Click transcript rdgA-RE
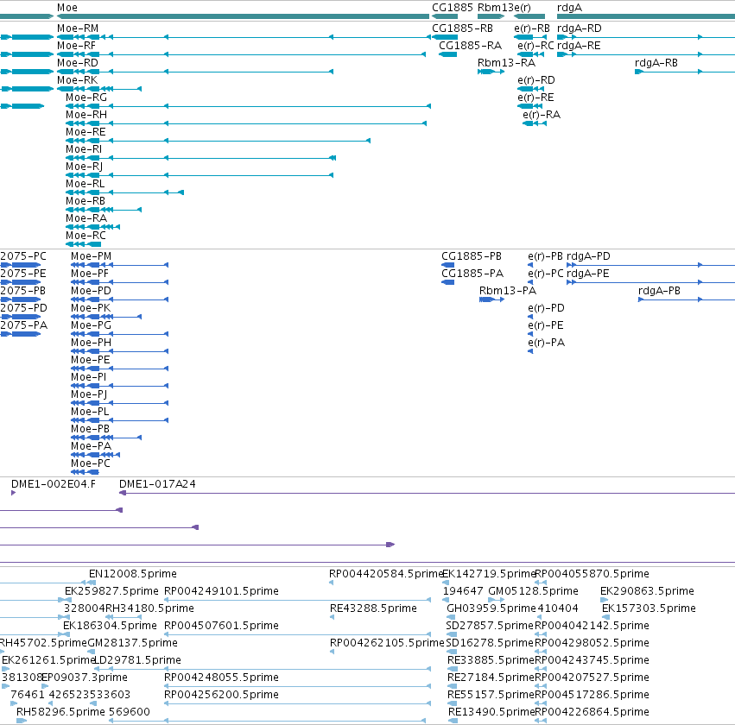Screen dimensions: 735x725 pos(579,46)
